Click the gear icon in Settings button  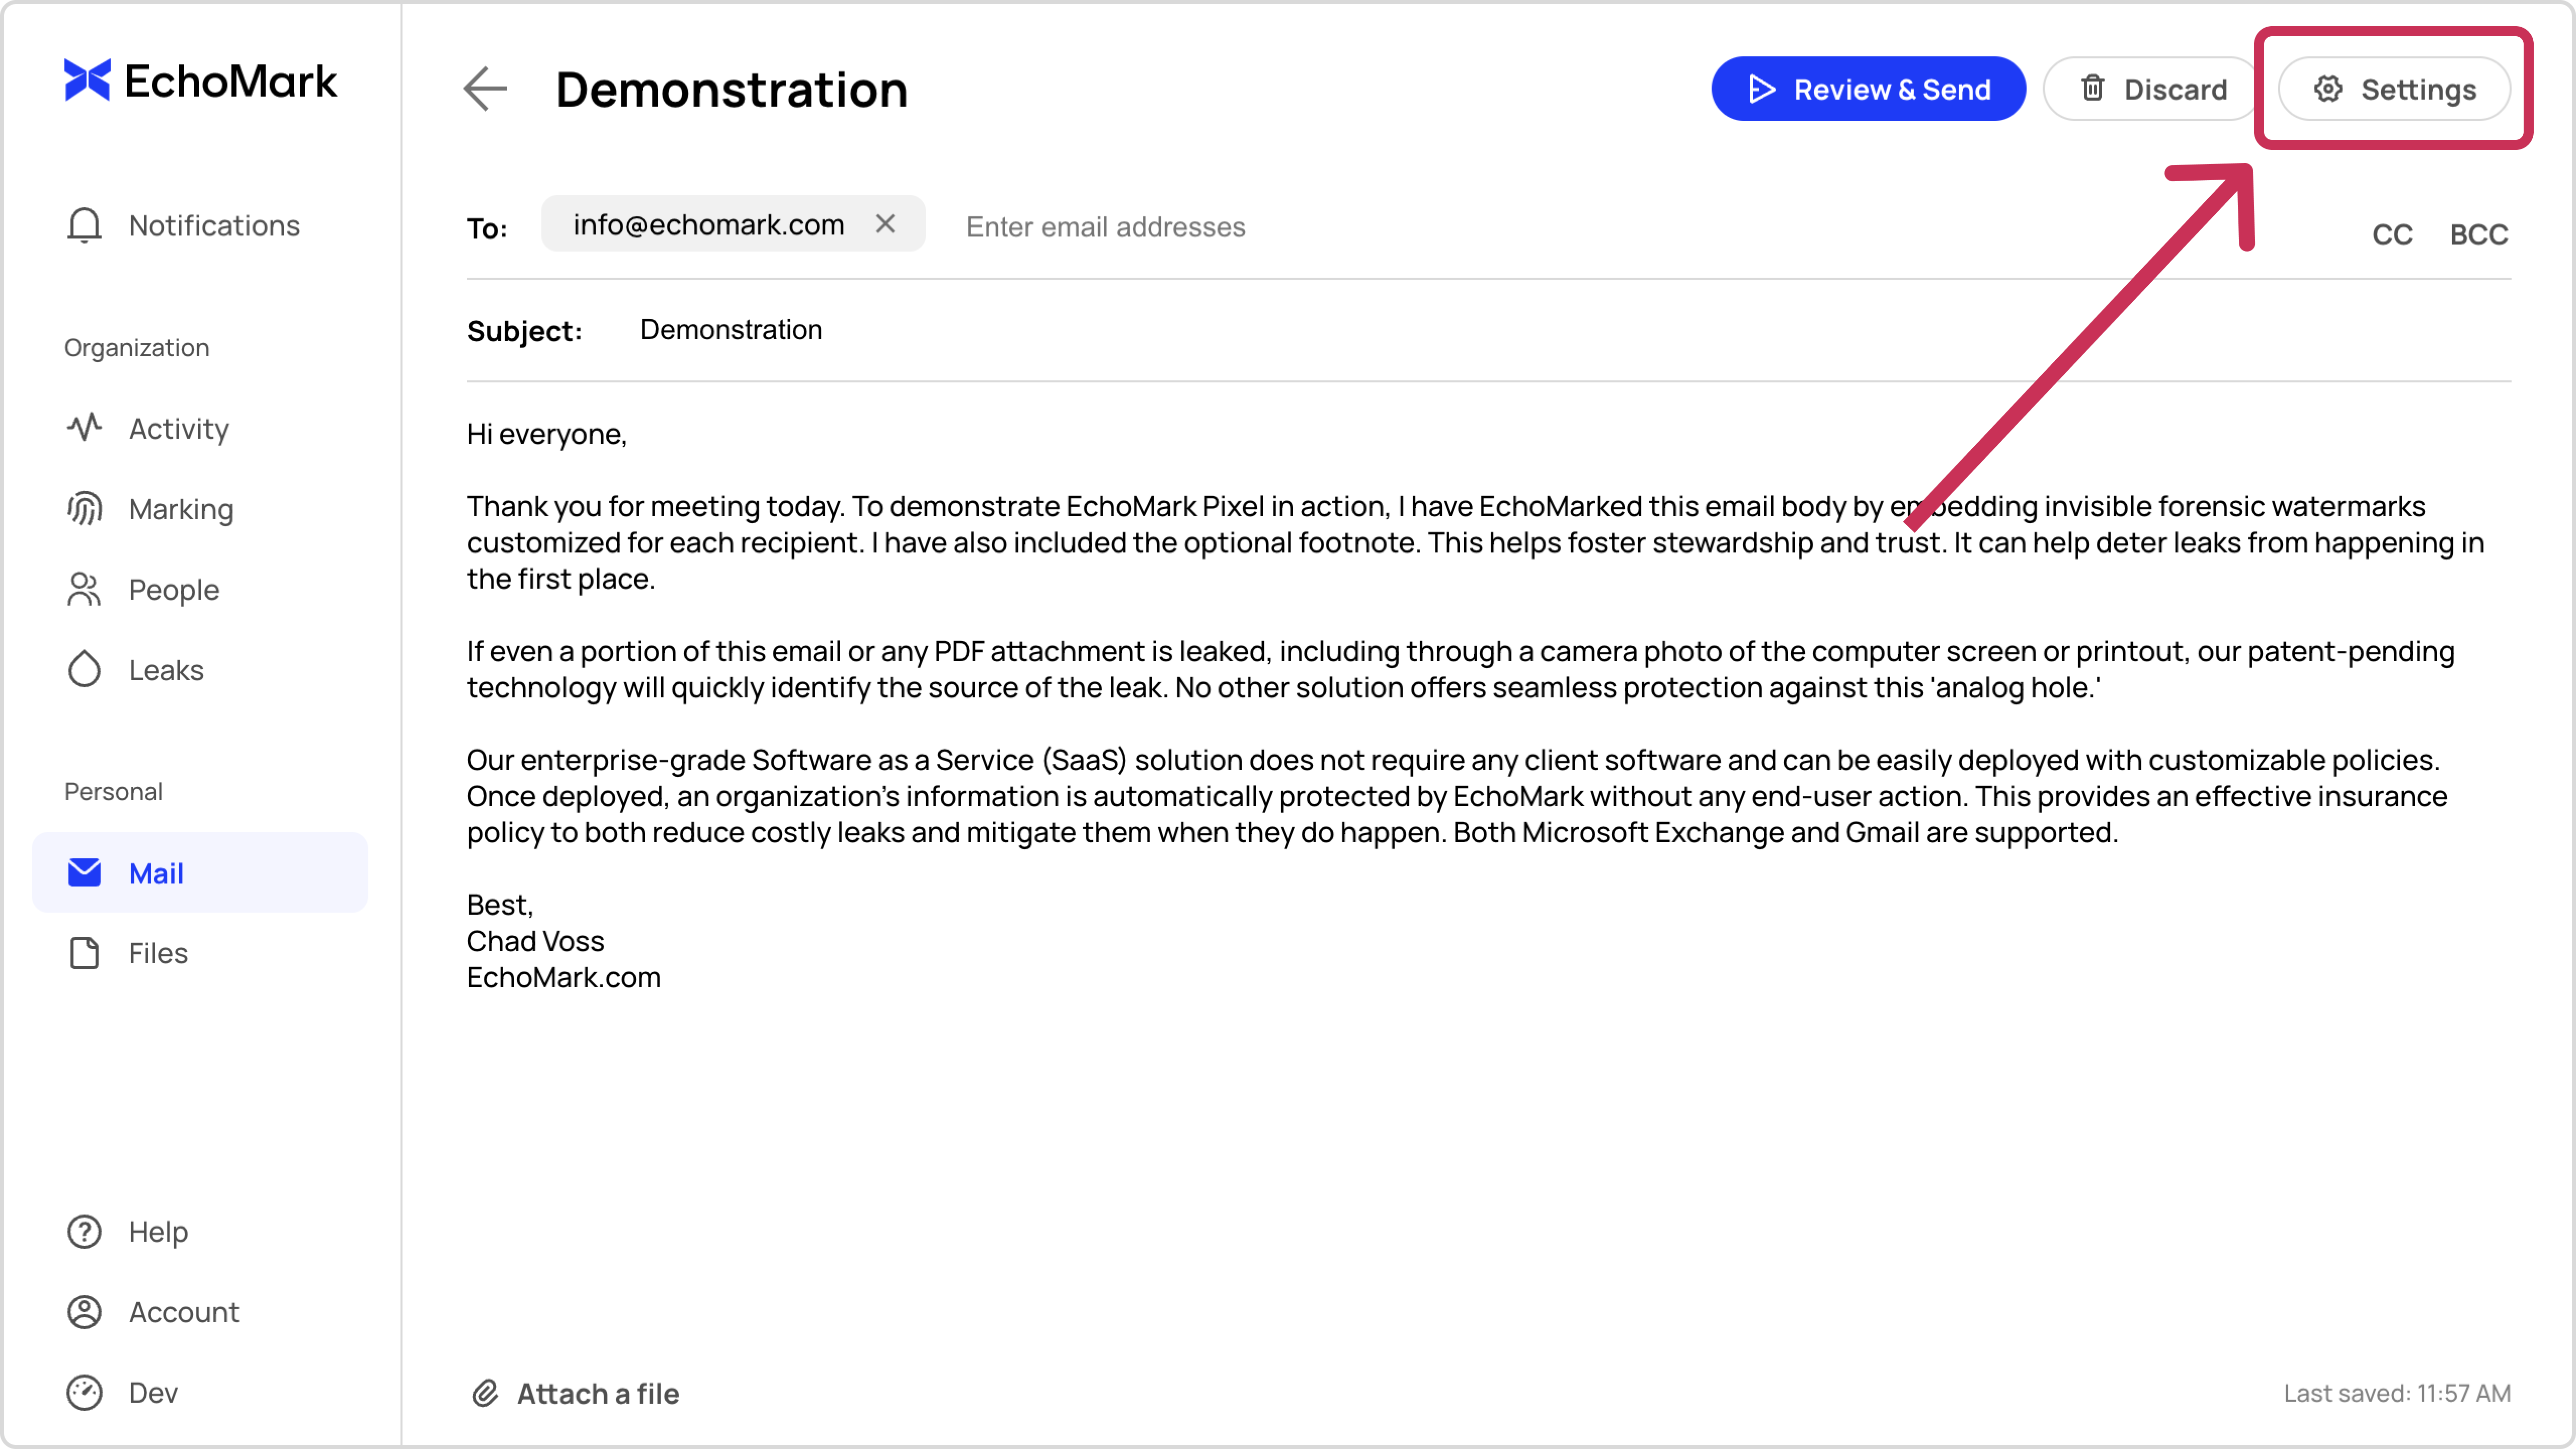pyautogui.click(x=2328, y=89)
